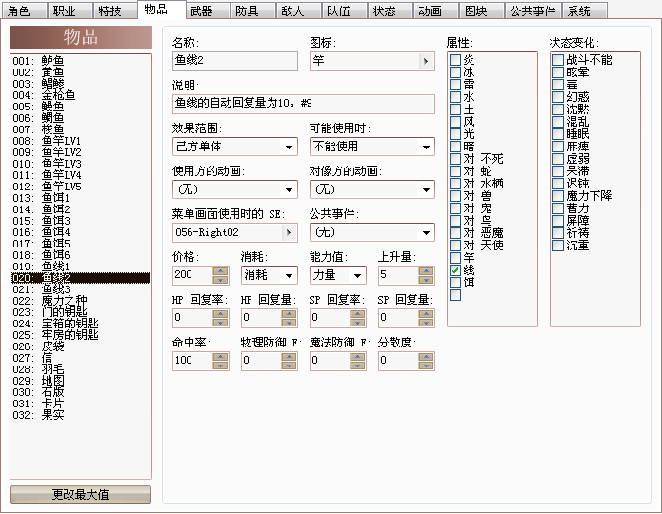
Task: Open the 状态 tab
Action: pyautogui.click(x=390, y=10)
